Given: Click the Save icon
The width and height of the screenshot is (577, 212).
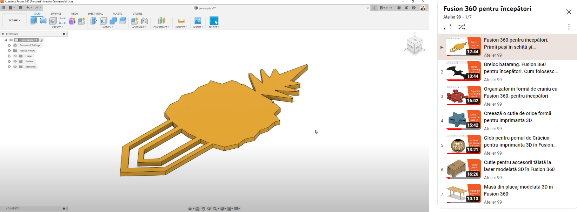Looking at the screenshot, I should 20,7.
